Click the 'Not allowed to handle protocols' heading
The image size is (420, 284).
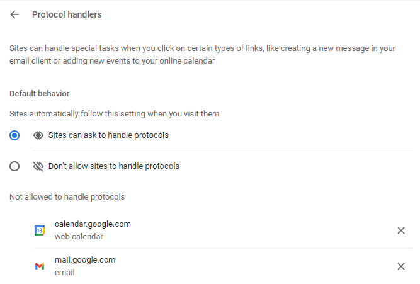pyautogui.click(x=67, y=196)
